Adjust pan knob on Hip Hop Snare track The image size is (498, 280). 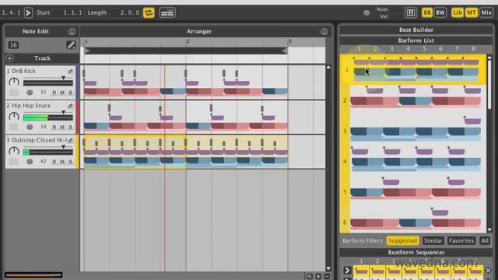tap(14, 117)
